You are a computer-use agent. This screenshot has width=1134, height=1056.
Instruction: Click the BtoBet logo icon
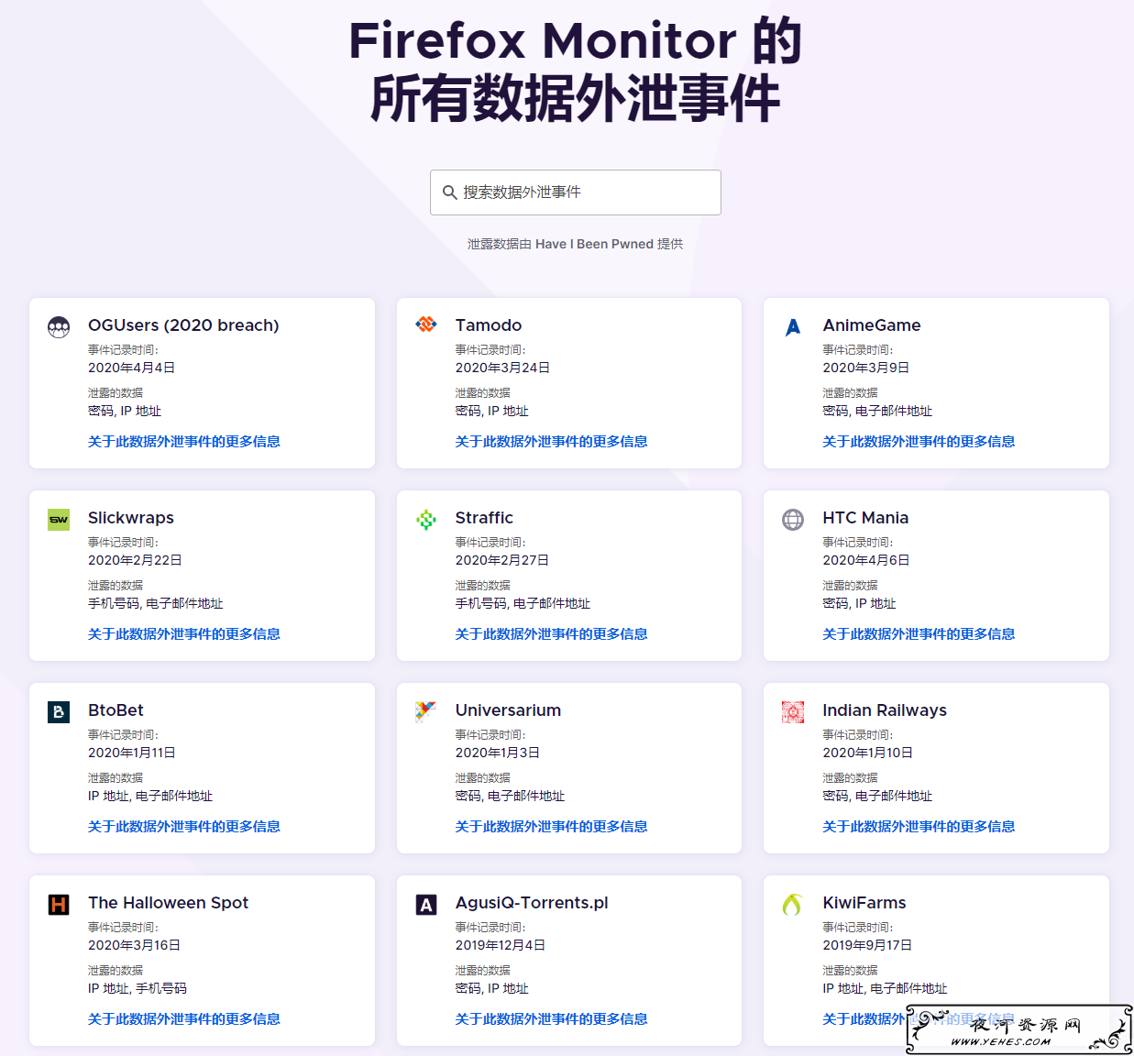pos(59,712)
